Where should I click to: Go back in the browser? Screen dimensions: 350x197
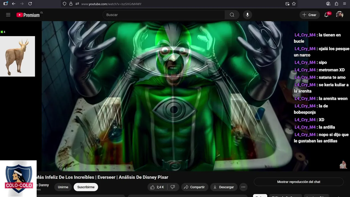point(14,4)
